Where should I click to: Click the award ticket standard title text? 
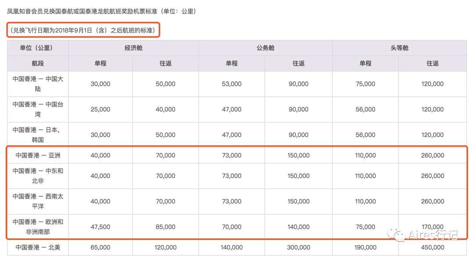(x=101, y=11)
